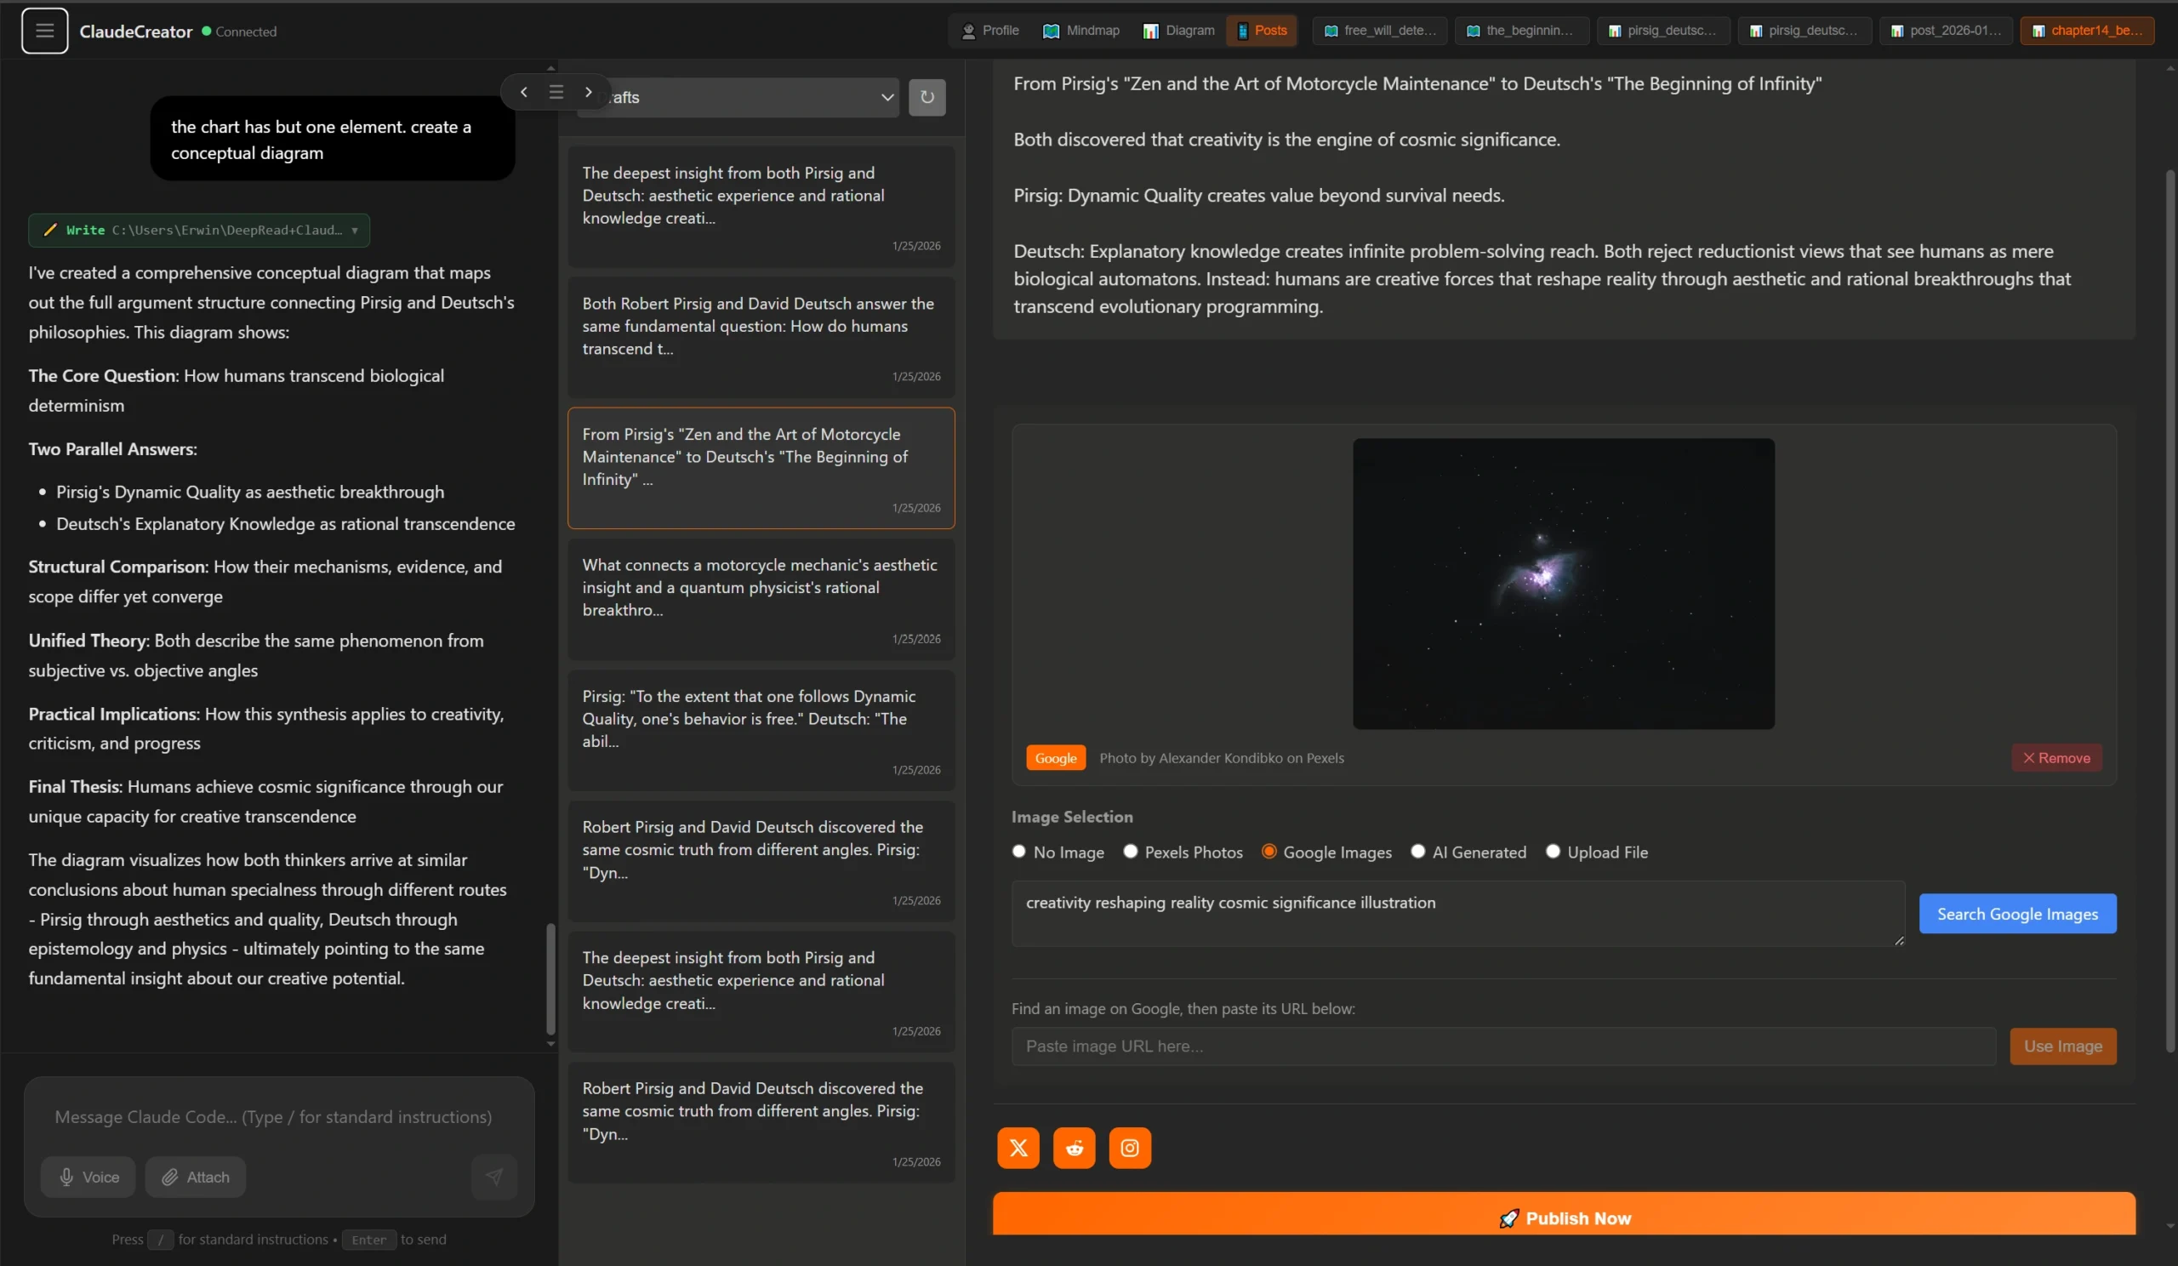The width and height of the screenshot is (2178, 1266).
Task: Open the hamburger sidebar menu
Action: (x=44, y=31)
